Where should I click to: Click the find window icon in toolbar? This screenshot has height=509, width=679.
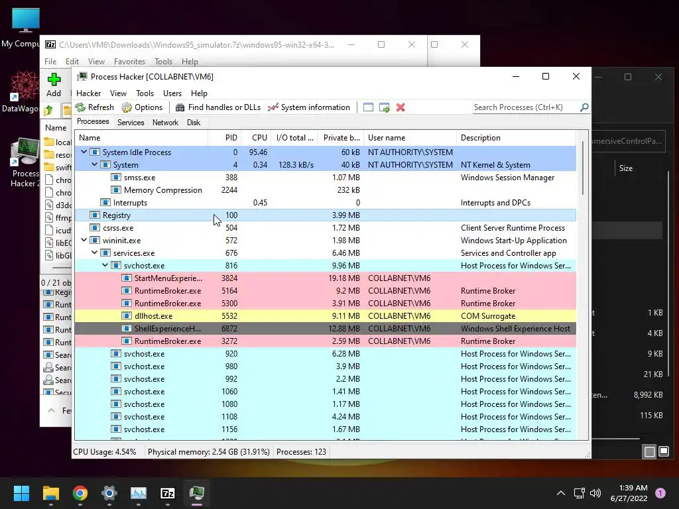click(x=368, y=107)
